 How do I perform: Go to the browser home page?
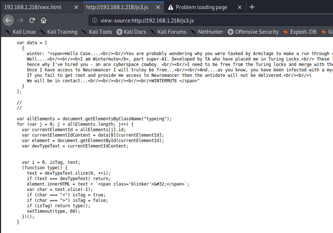(x=43, y=20)
